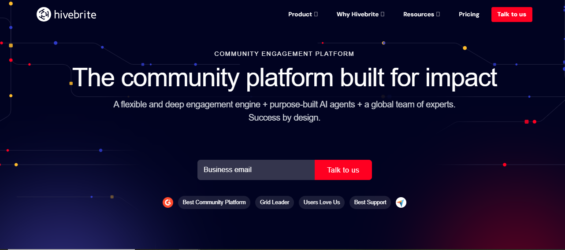Click the Capterra arrow icon
The image size is (565, 250).
pyautogui.click(x=401, y=202)
